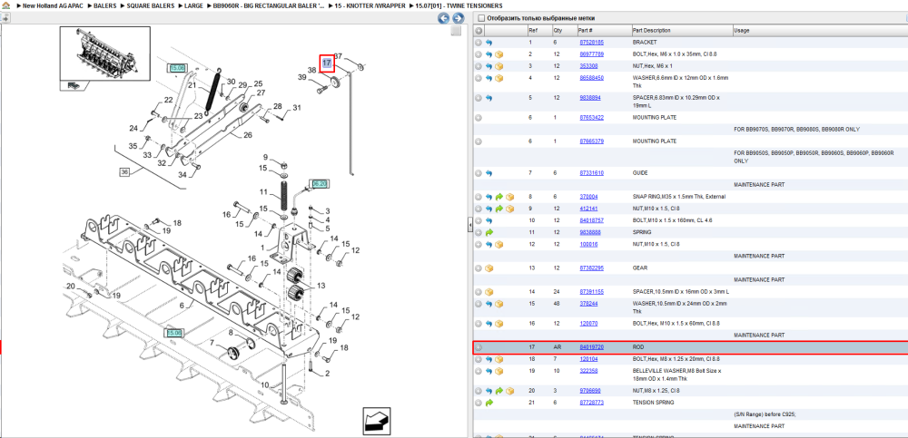Screen dimensions: 908x438
Task: Click box icon for BOLT 120070 row
Action: click(x=499, y=324)
